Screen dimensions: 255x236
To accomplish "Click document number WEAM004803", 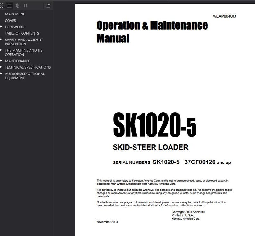I will (224, 16).
